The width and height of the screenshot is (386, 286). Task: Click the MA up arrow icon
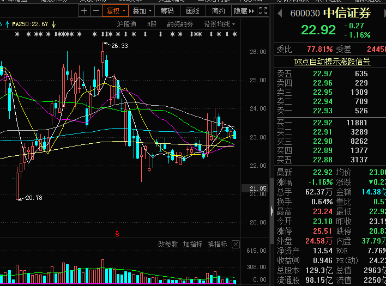(8, 24)
